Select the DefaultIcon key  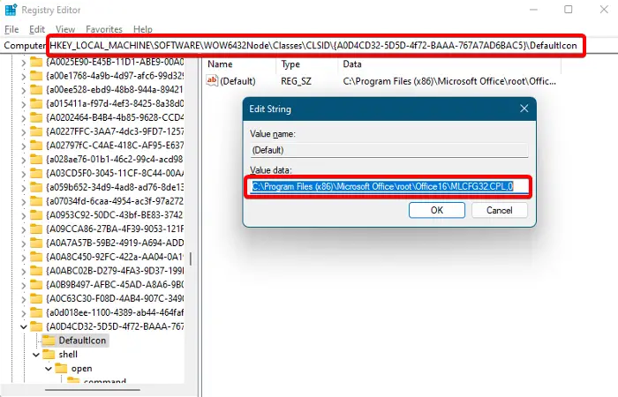pyautogui.click(x=82, y=341)
